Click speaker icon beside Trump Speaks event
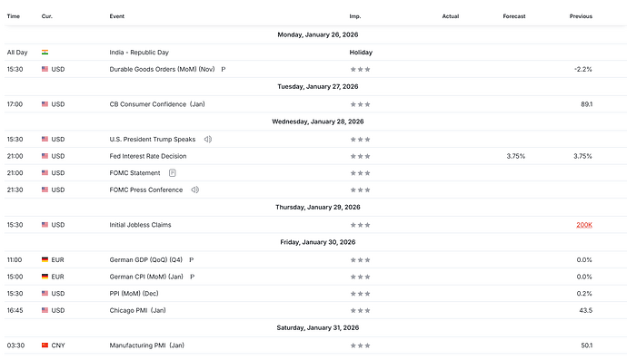The image size is (627, 360). tap(207, 140)
